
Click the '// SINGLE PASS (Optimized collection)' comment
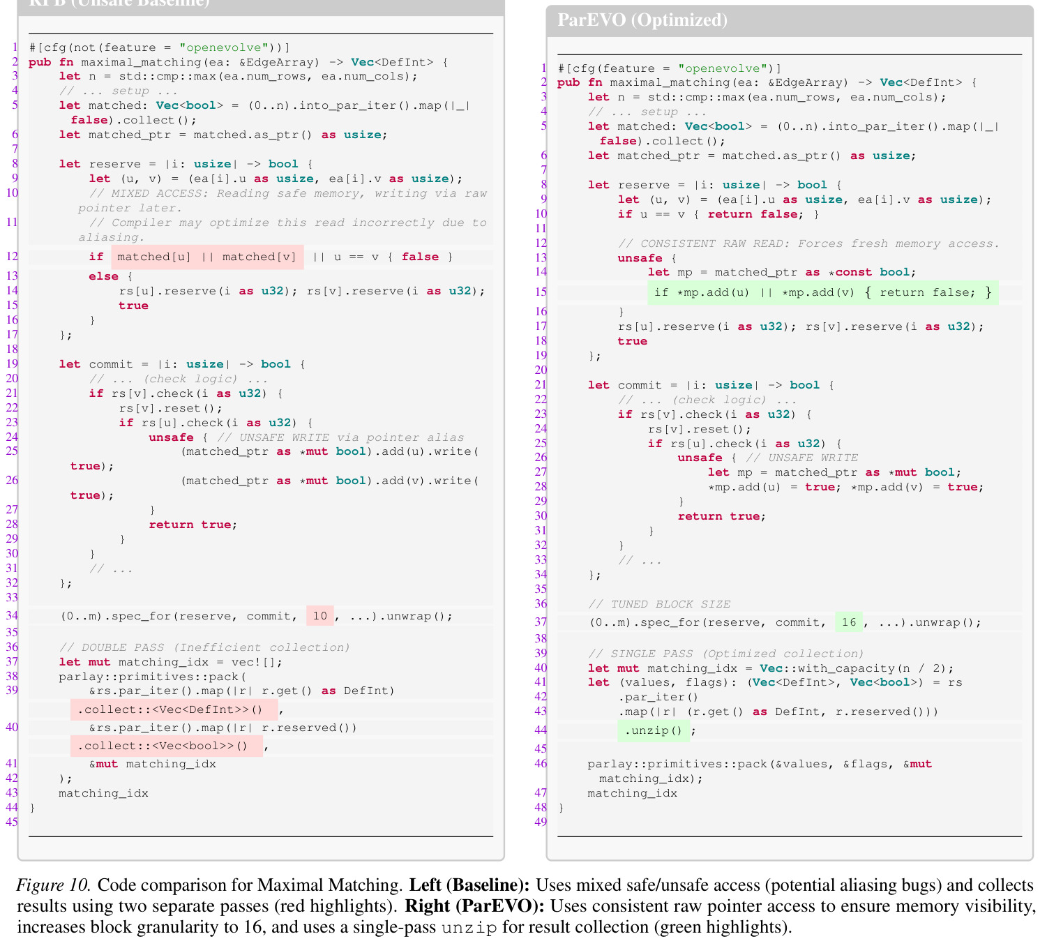click(726, 654)
